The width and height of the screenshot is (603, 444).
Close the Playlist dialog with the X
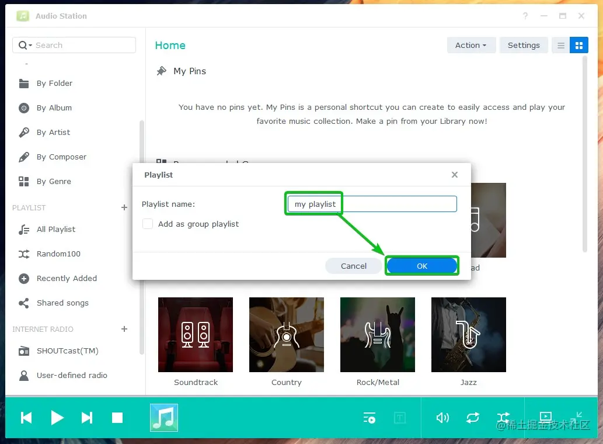pyautogui.click(x=455, y=175)
